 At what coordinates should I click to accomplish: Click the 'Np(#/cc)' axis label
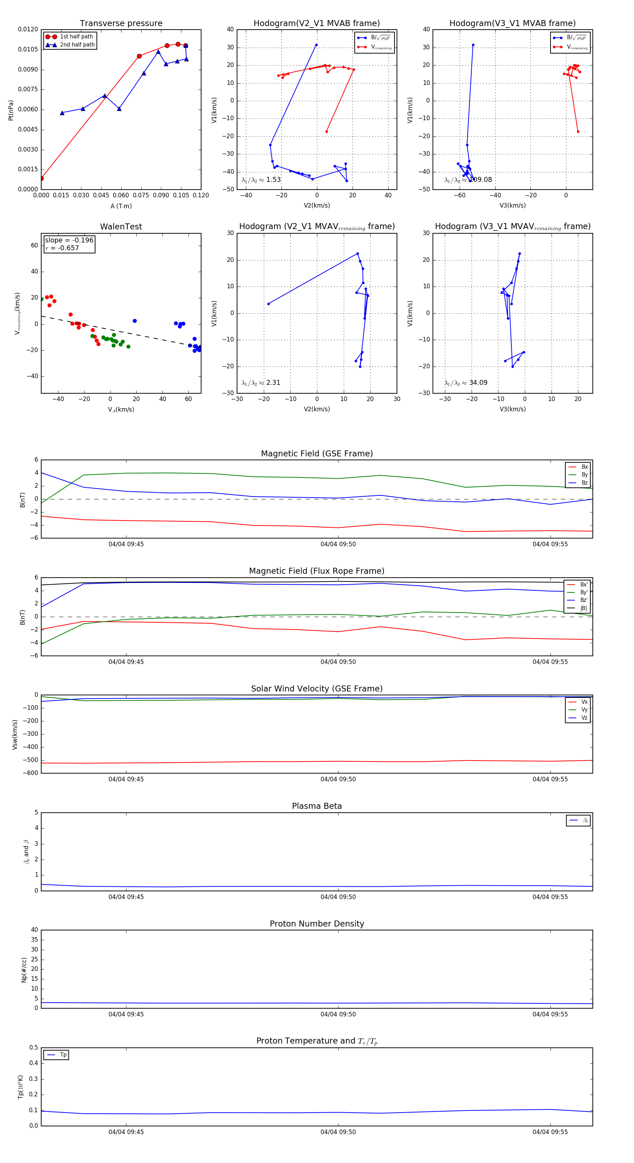tap(24, 969)
